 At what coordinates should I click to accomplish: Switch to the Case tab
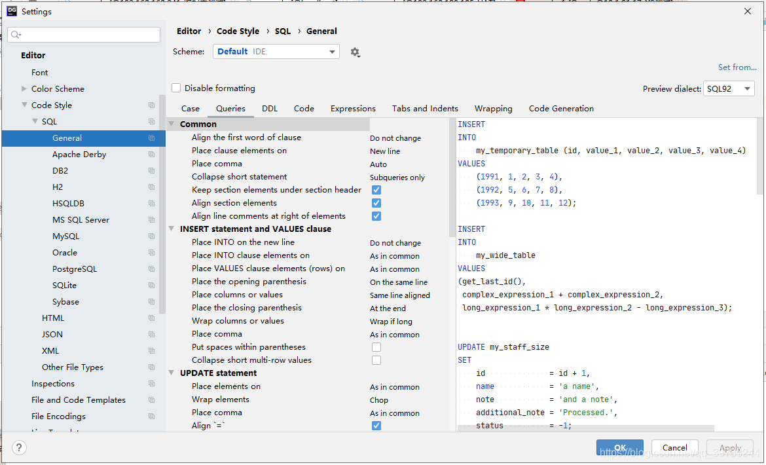191,109
